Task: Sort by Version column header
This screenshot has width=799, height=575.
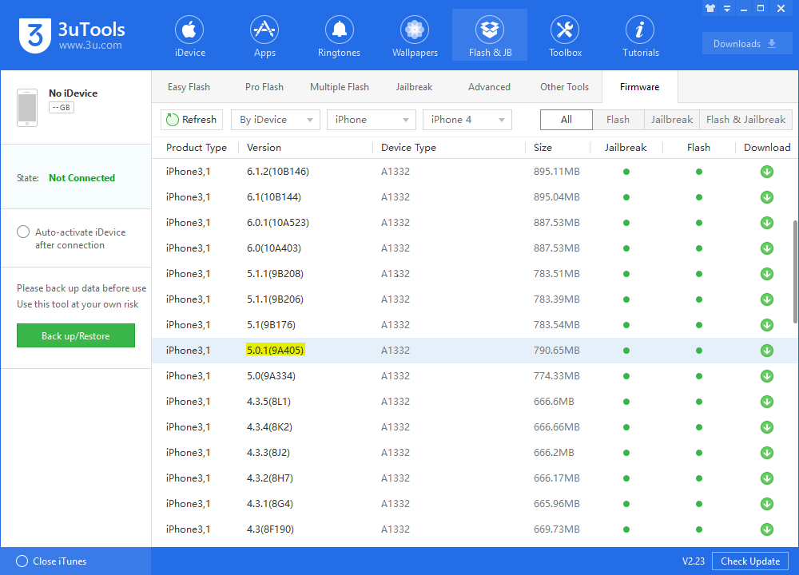Action: tap(264, 148)
